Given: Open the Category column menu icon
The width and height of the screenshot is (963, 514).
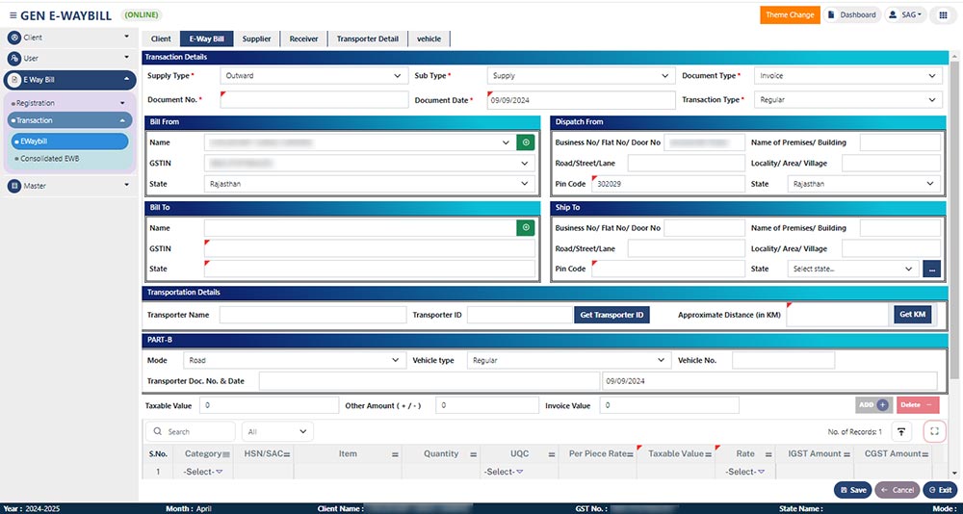Looking at the screenshot, I should (226, 453).
